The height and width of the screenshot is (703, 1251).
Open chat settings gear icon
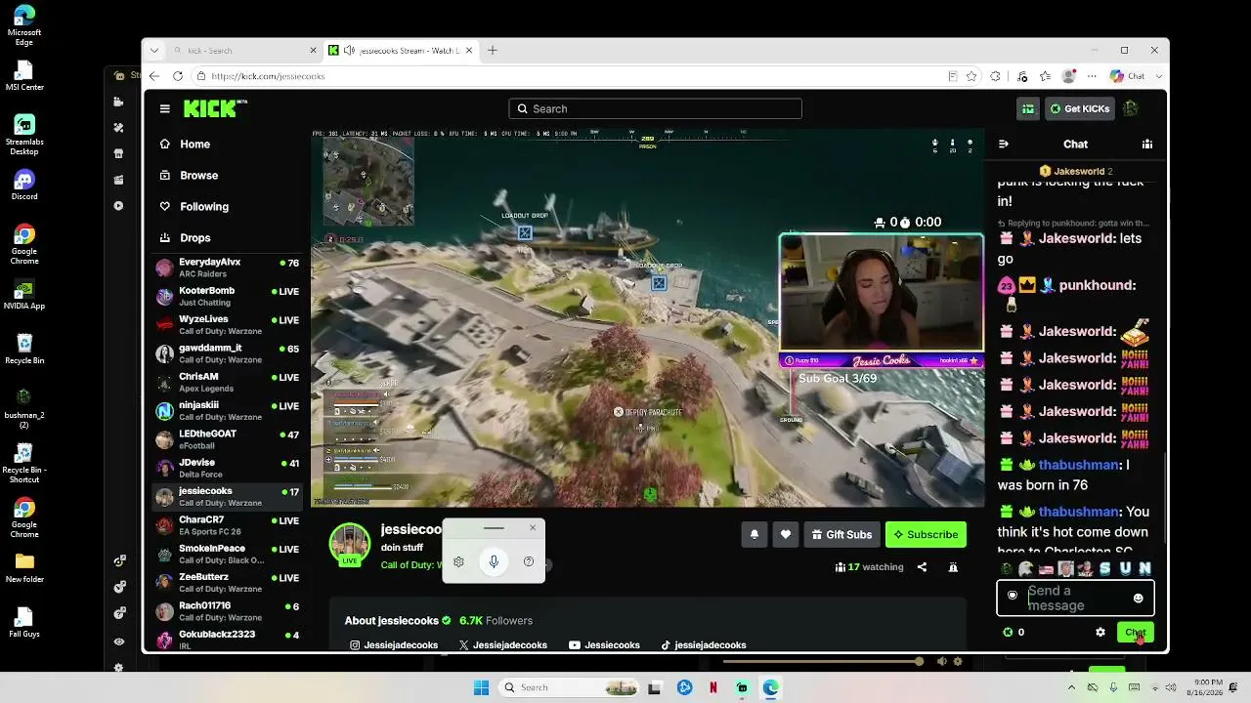coord(1100,632)
